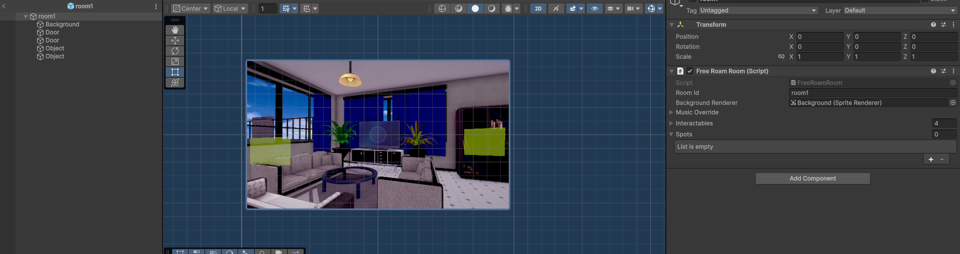The height and width of the screenshot is (254, 960).
Task: Select the first Object entry in hierarchy
Action: pyautogui.click(x=55, y=48)
